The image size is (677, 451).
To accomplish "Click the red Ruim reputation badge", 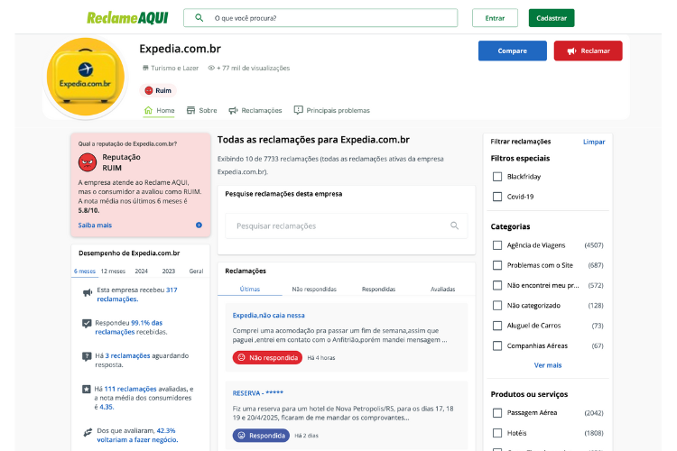I will tap(158, 90).
